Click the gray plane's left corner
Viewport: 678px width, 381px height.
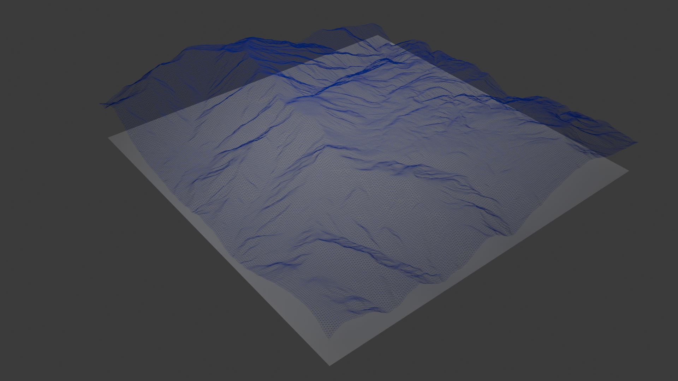pos(109,138)
